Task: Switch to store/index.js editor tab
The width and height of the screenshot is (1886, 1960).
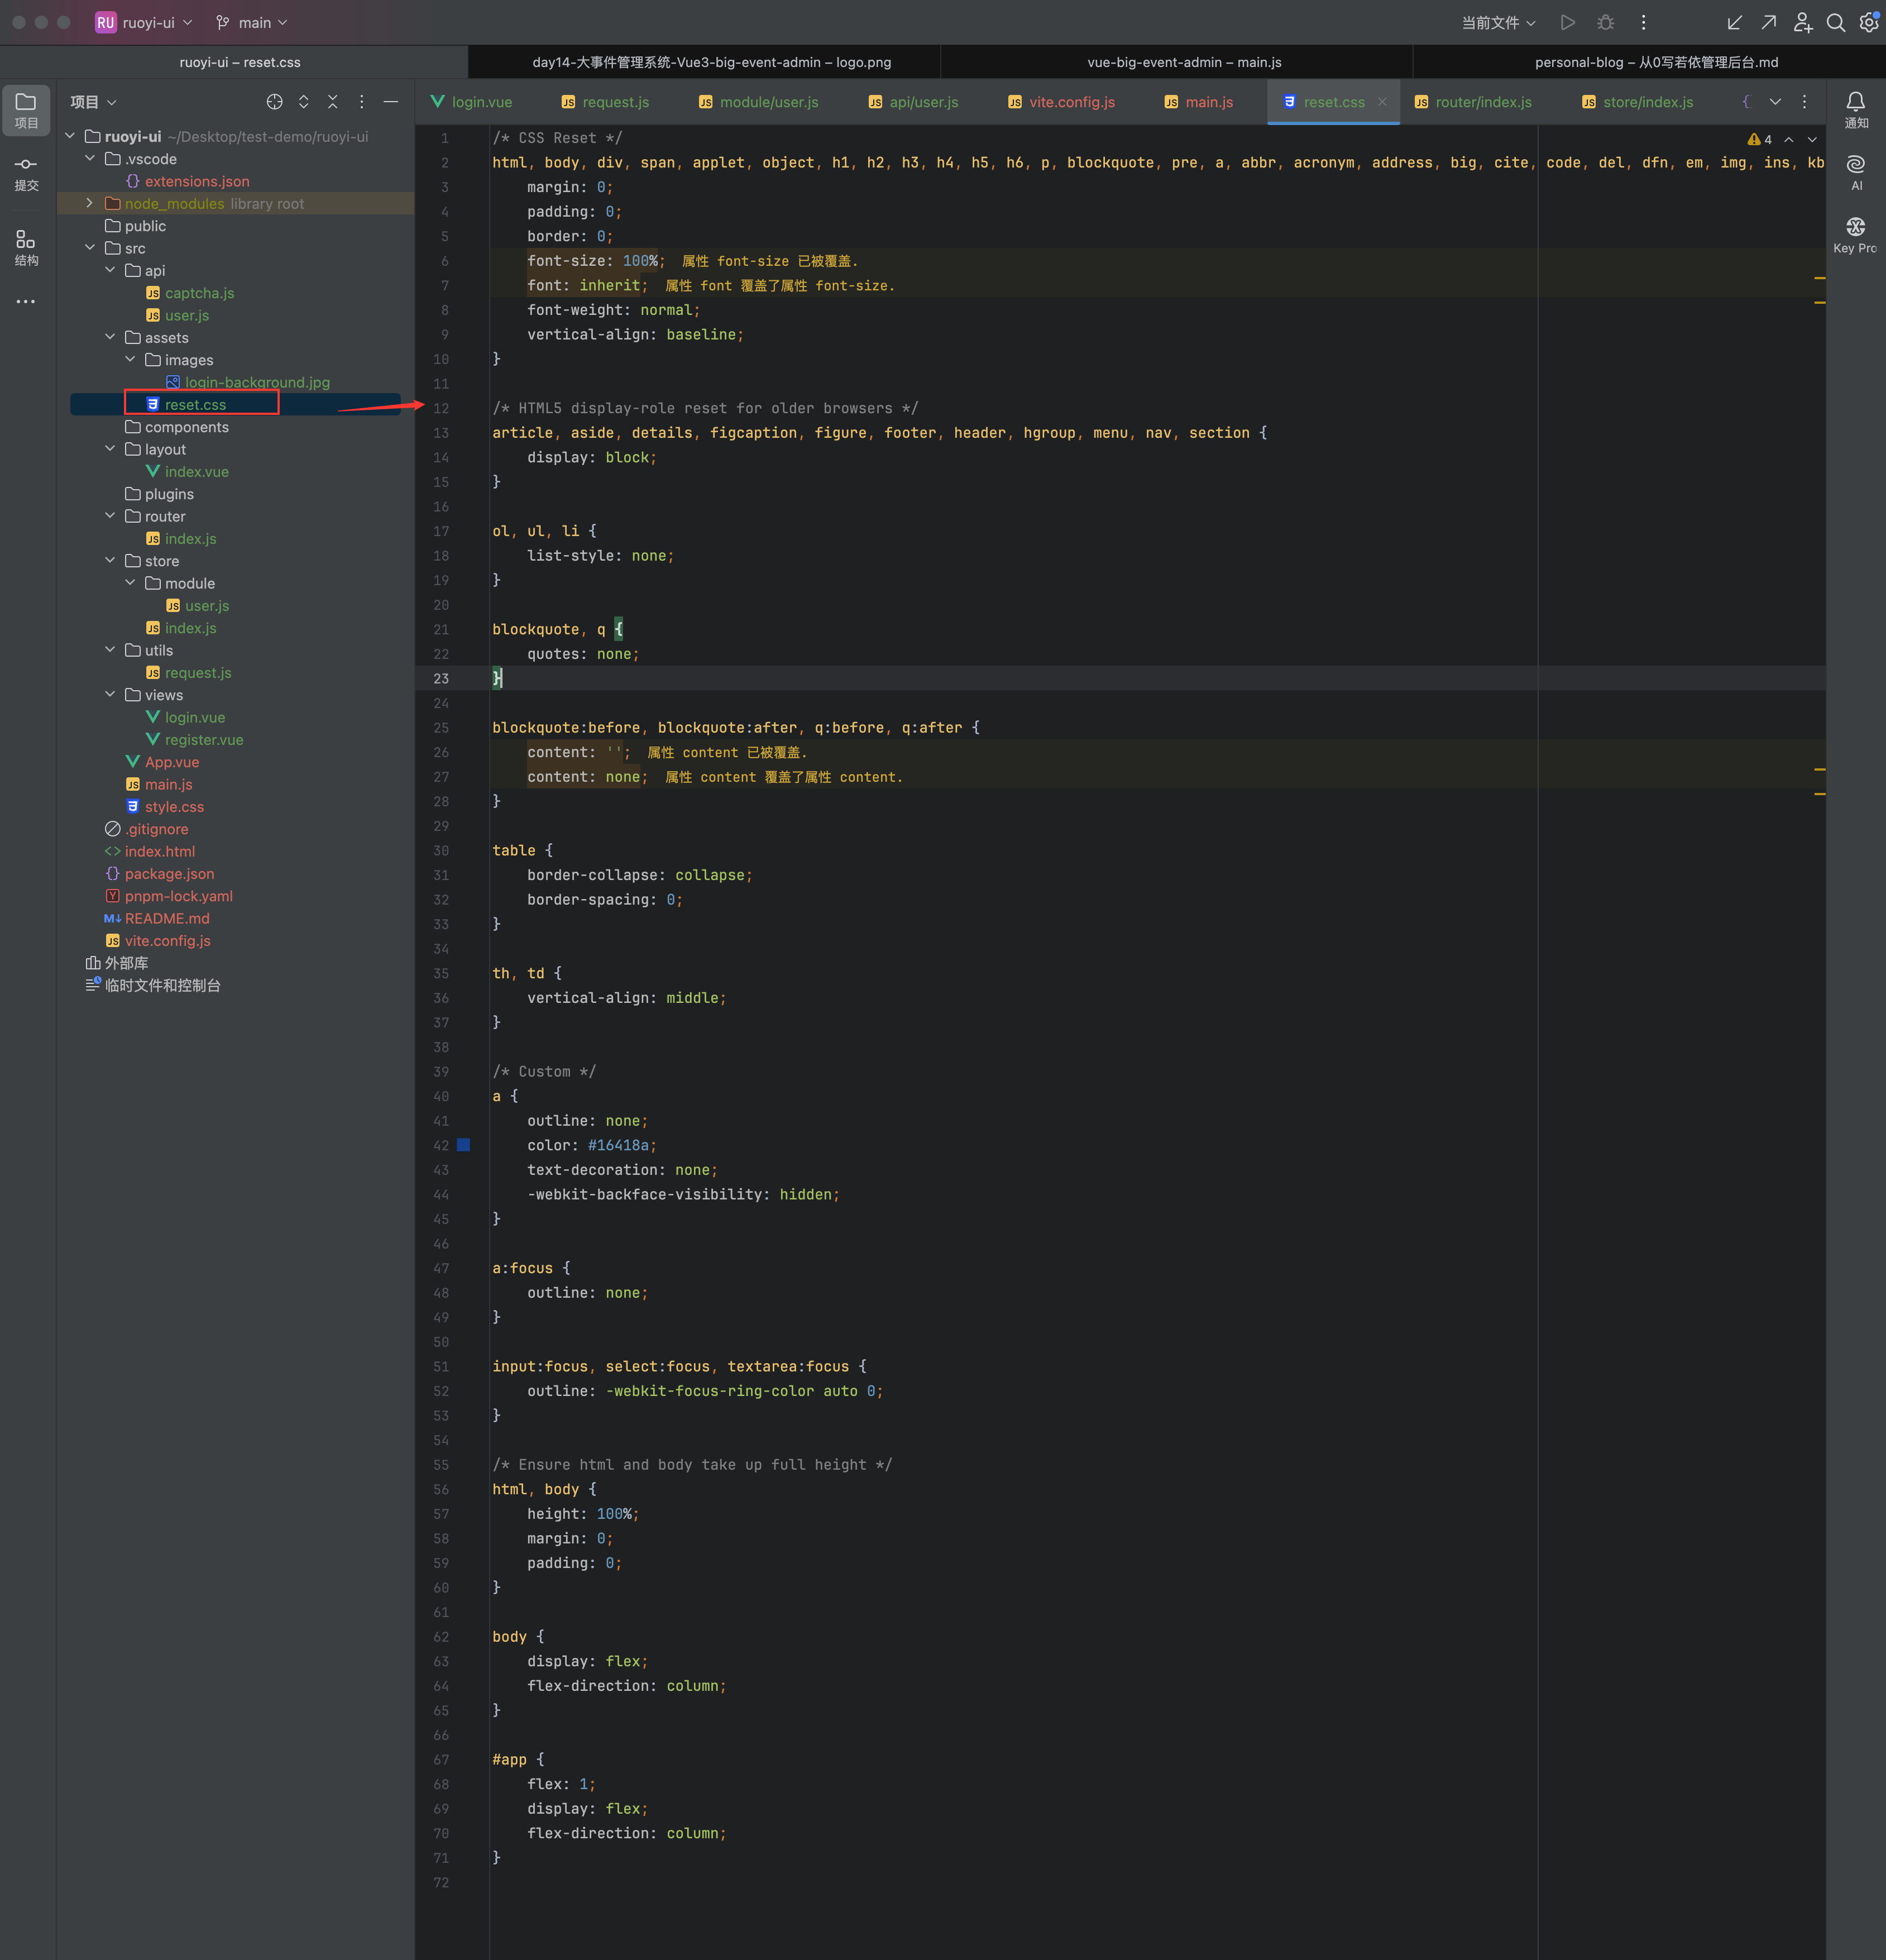Action: point(1638,102)
